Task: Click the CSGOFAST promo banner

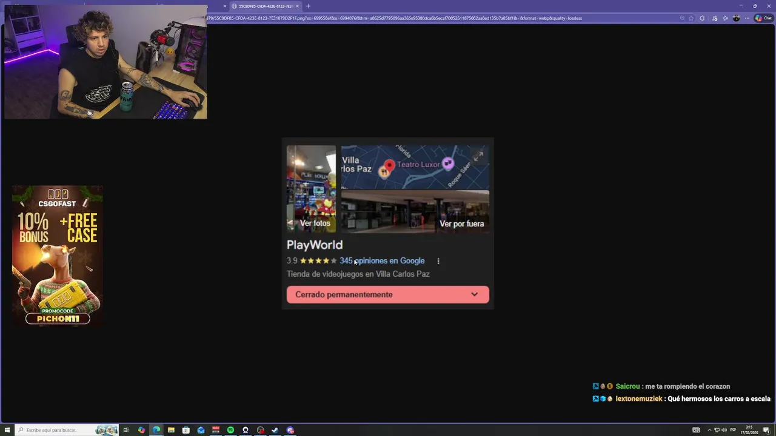Action: point(58,256)
